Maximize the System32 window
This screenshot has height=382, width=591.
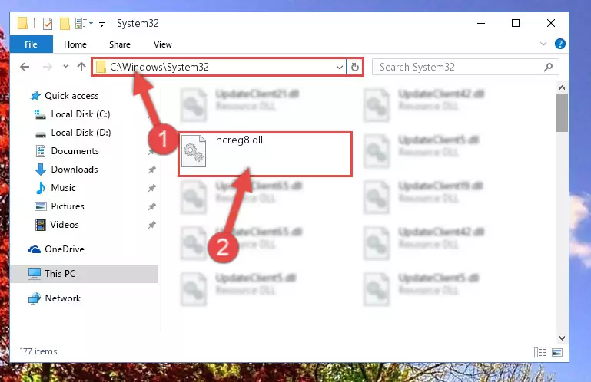click(516, 23)
